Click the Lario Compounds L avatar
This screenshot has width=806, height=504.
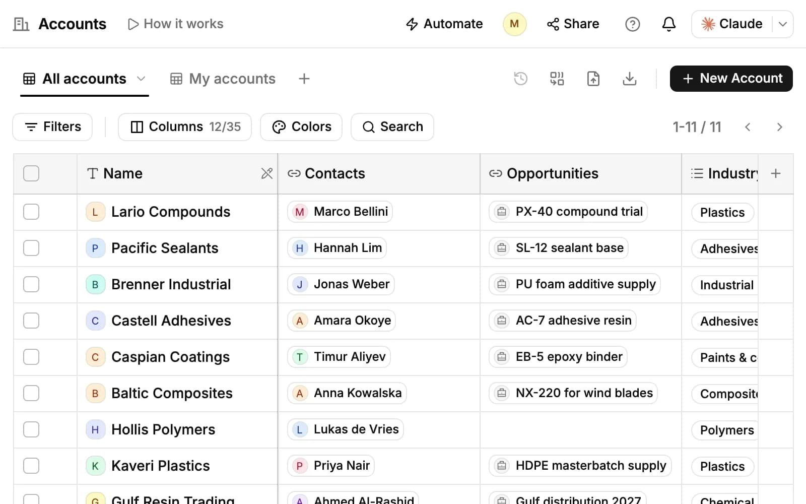click(x=95, y=212)
